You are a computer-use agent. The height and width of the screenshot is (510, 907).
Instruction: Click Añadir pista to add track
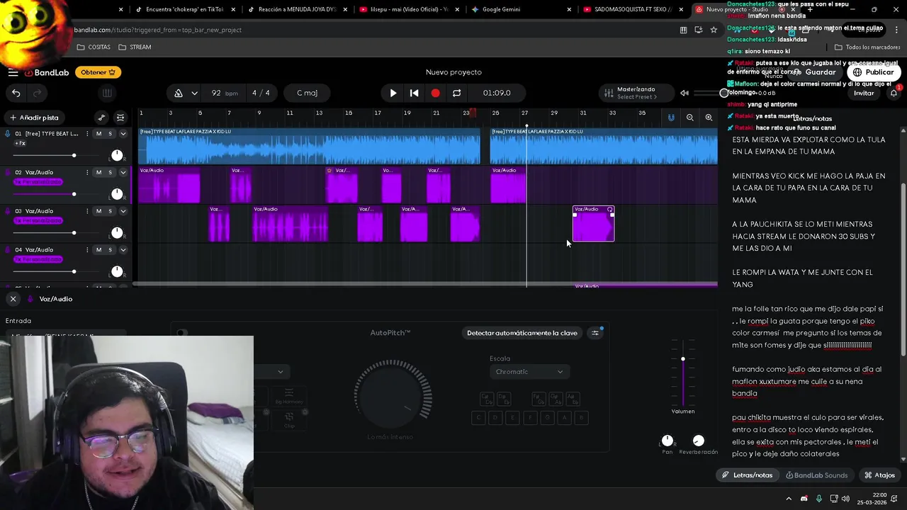pos(34,118)
